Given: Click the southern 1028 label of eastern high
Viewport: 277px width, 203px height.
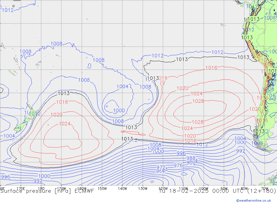Looking at the screenshot, I should coord(198,122).
